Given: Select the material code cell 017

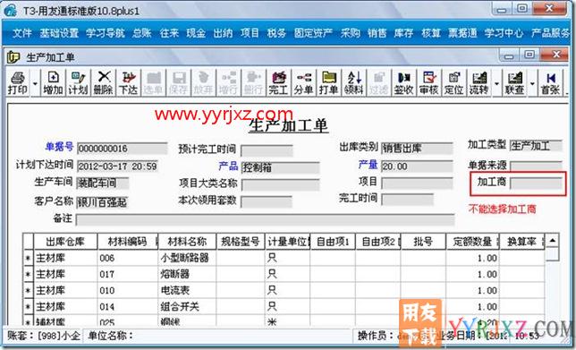Looking at the screenshot, I should click(x=128, y=274).
